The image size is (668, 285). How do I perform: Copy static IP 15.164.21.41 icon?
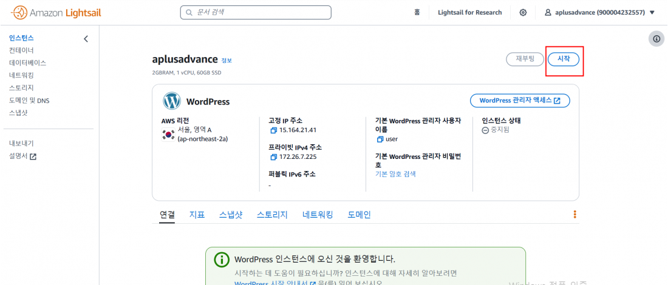point(273,130)
